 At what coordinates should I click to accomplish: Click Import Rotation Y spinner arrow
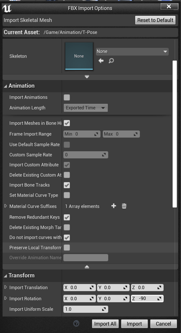125,298
